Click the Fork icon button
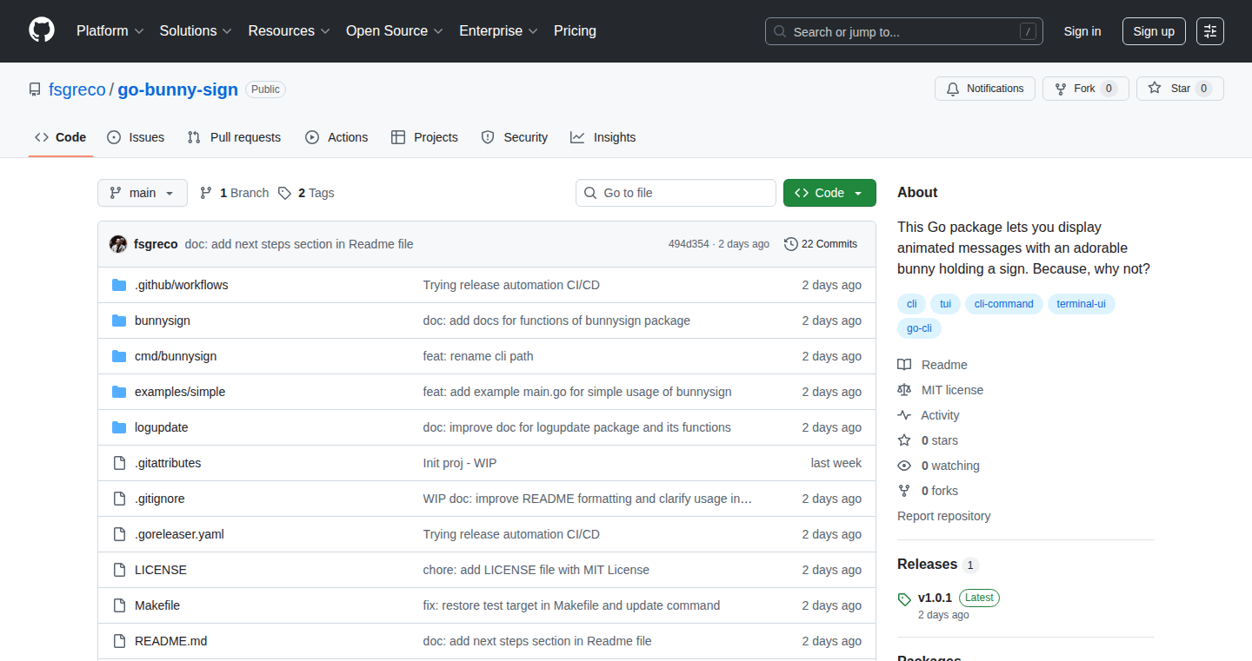This screenshot has height=661, width=1252. 1086,89
